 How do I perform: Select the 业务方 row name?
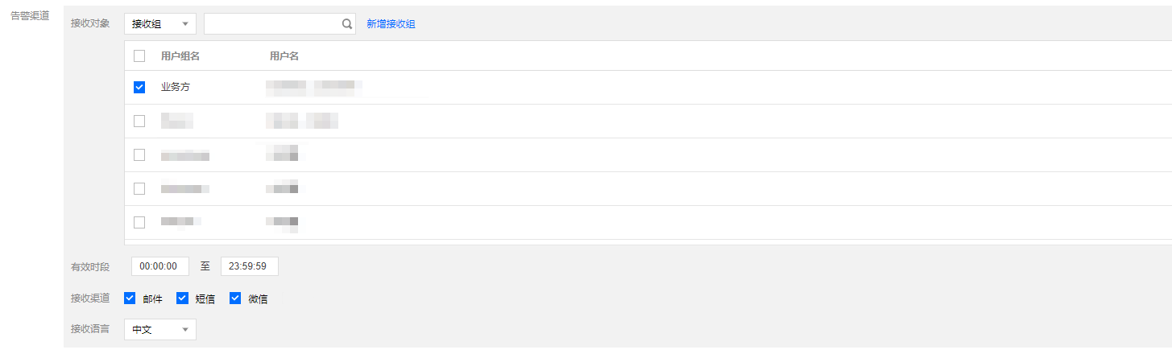click(x=176, y=87)
